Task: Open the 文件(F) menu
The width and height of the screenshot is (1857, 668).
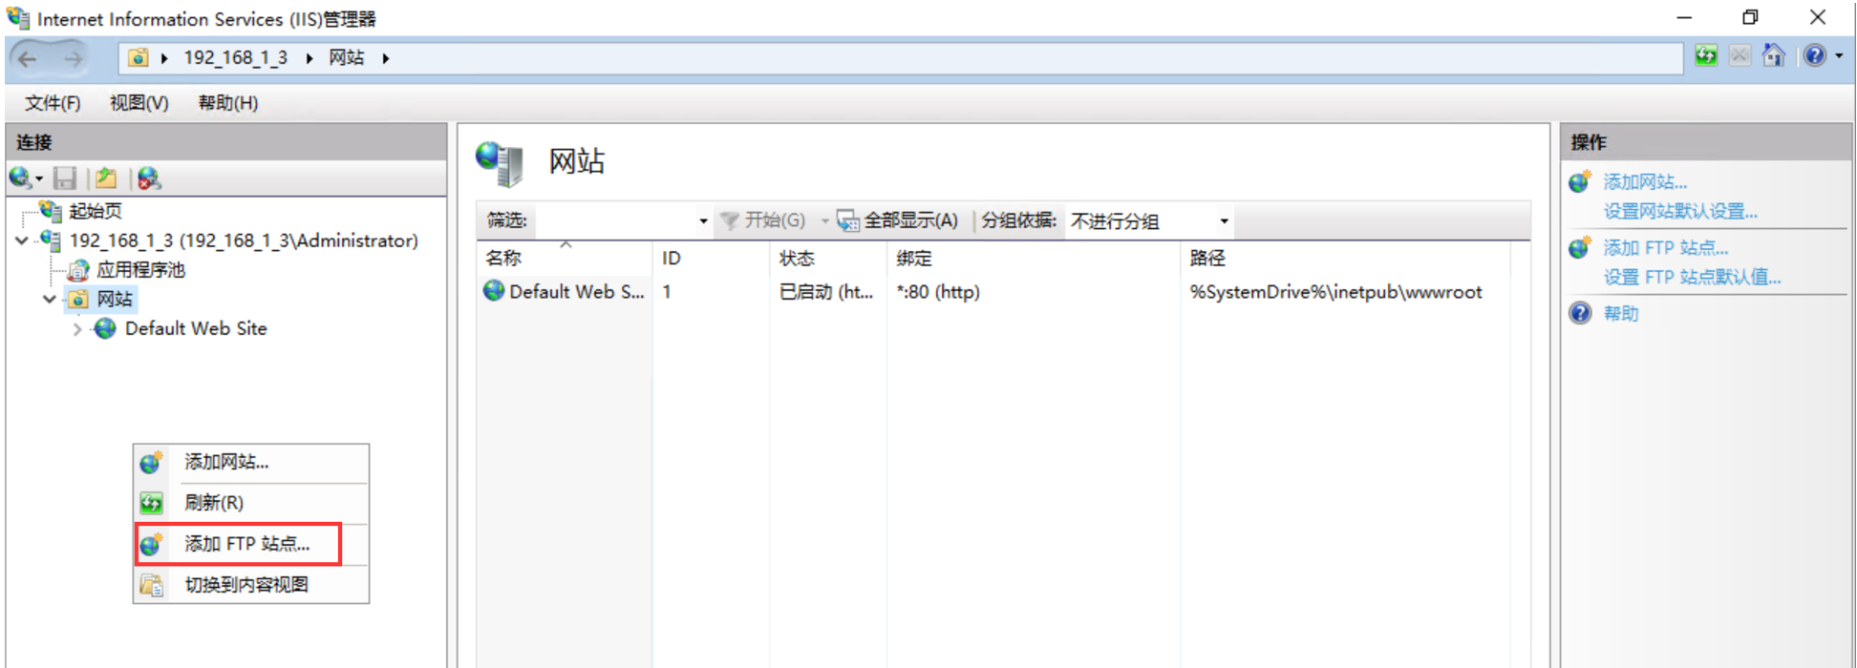Action: (53, 103)
